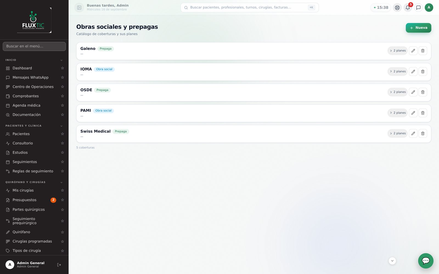Open the floating chat bubble
The width and height of the screenshot is (439, 274).
tap(426, 261)
